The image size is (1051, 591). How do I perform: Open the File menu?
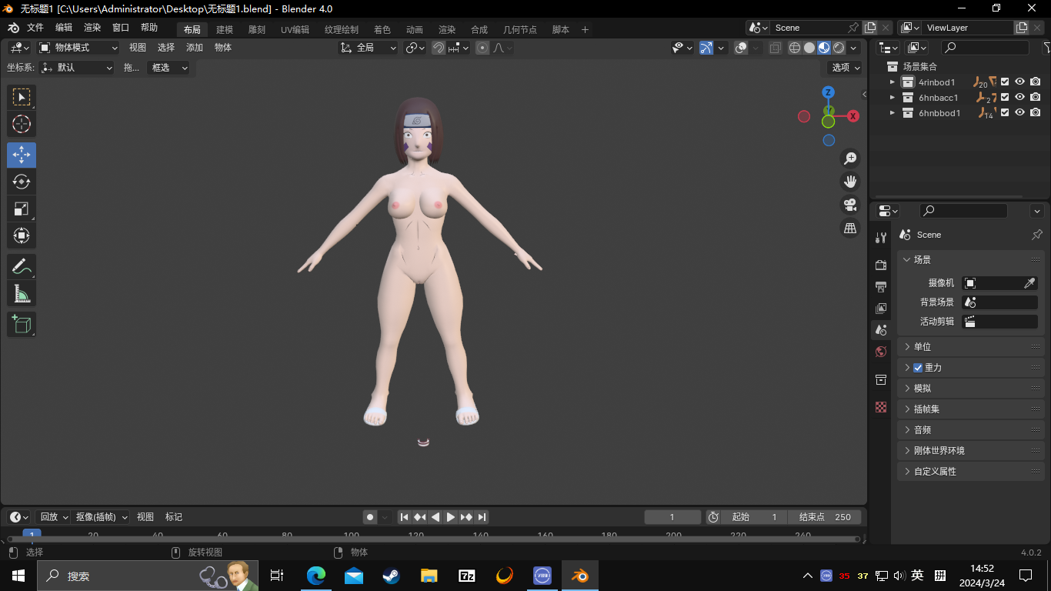35,28
